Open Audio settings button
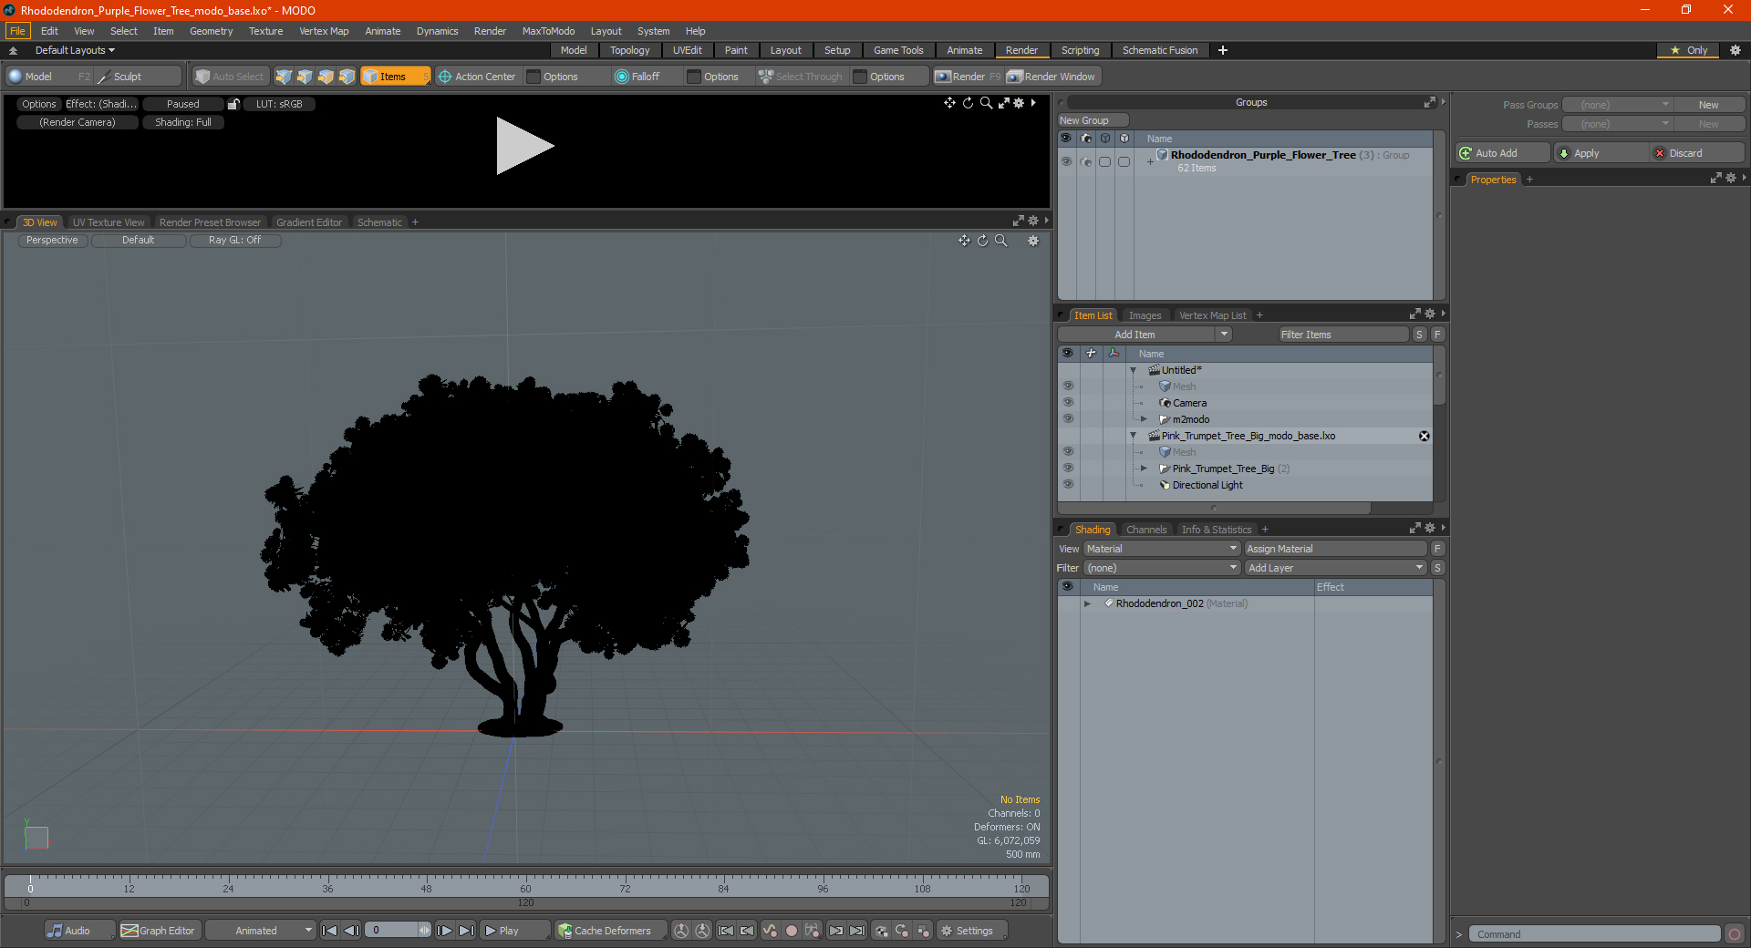The height and width of the screenshot is (948, 1751). point(80,931)
